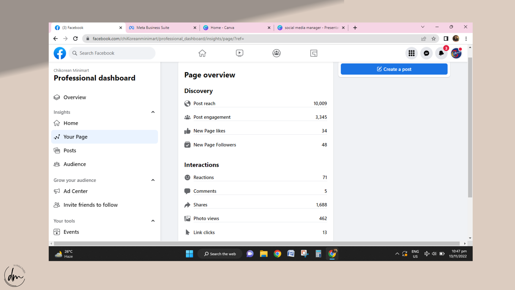Collapse the Insights section
The width and height of the screenshot is (515, 290).
(153, 112)
